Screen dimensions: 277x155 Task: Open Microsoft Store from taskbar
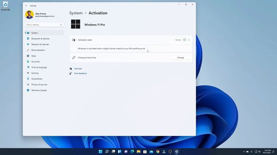(145, 152)
